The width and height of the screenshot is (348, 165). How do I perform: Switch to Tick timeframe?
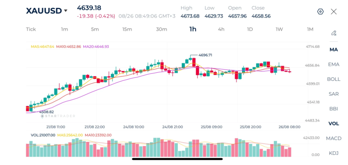coord(31,29)
